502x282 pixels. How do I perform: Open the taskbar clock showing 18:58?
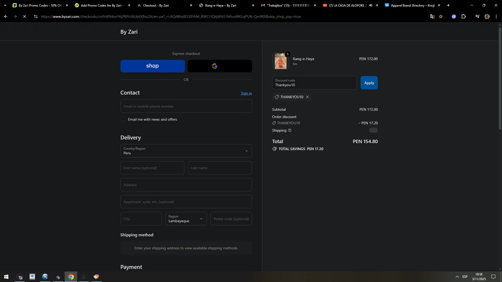[479, 277]
